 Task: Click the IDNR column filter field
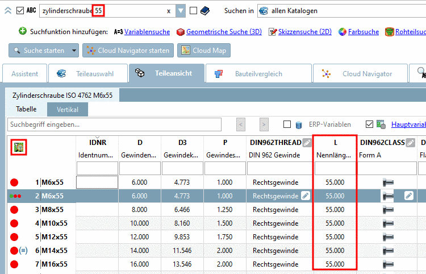point(97,168)
